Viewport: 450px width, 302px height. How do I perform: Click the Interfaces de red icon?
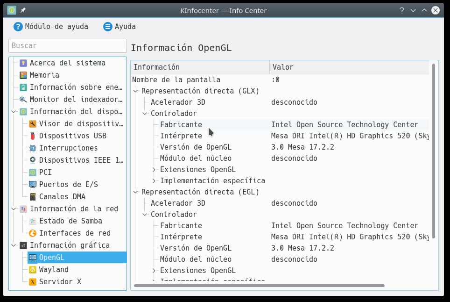32,233
